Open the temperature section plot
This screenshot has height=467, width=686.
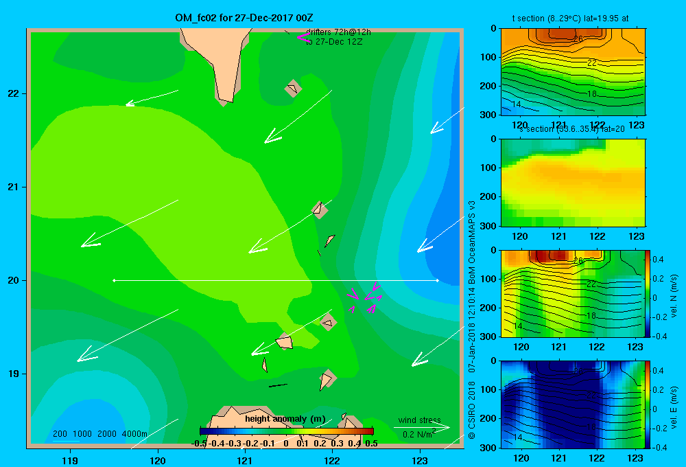[573, 72]
